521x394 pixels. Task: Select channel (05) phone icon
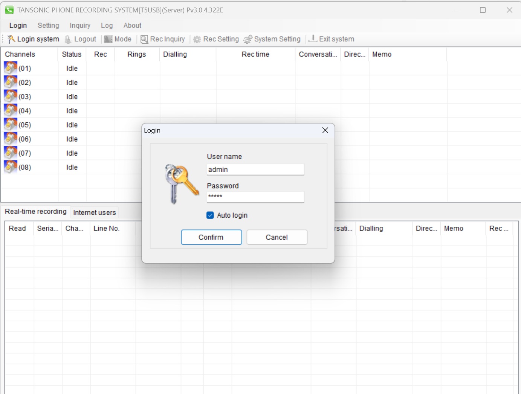pyautogui.click(x=11, y=124)
